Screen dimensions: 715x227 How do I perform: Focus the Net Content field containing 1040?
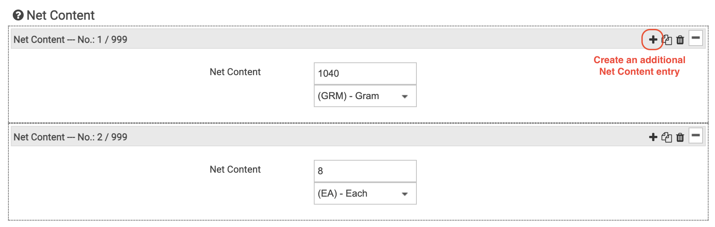365,74
